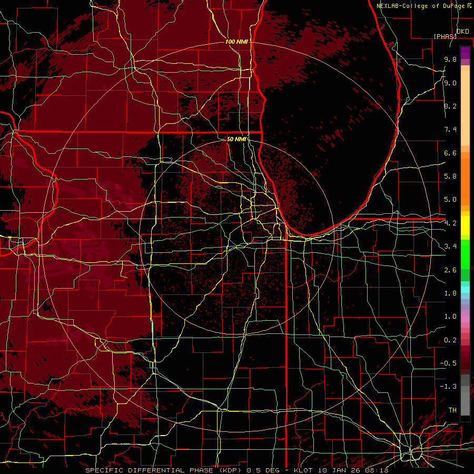Click the 100 NMI range ring label
Screen dimensions: 474x474
(x=236, y=42)
